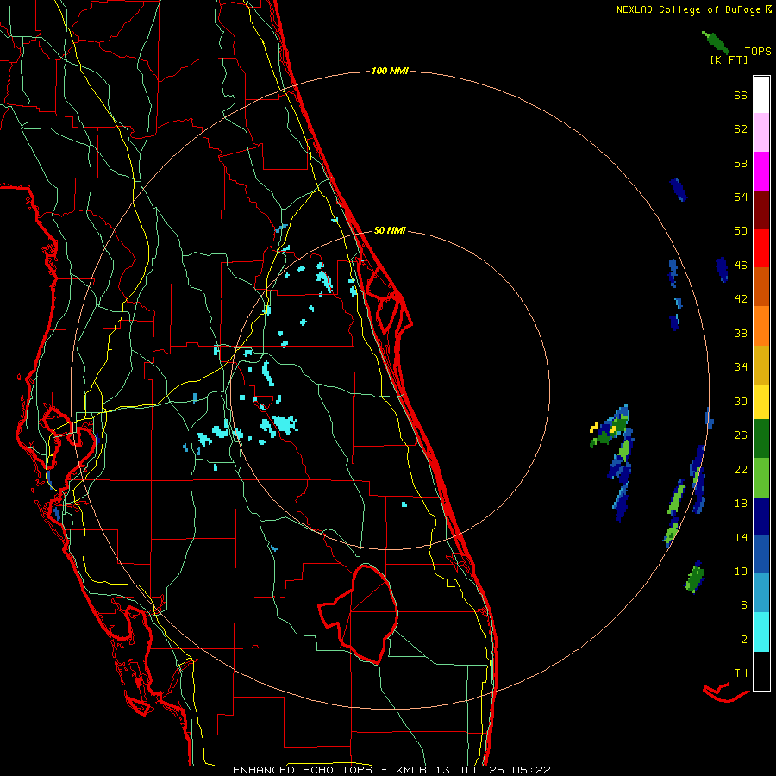Click the 38 legend value
This screenshot has height=776, width=776.
point(741,334)
